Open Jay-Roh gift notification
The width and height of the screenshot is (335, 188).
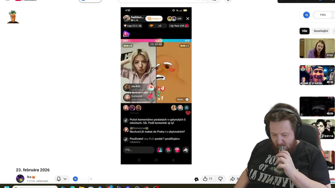click(x=139, y=88)
